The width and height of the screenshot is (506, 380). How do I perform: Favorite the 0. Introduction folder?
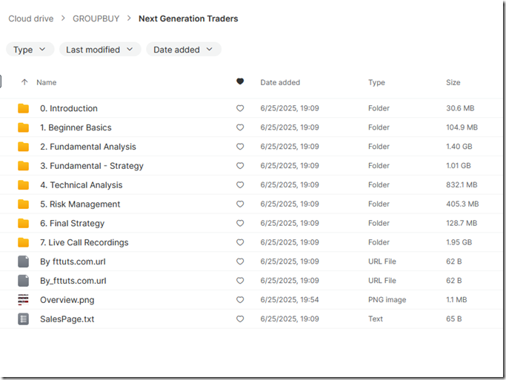pos(240,108)
